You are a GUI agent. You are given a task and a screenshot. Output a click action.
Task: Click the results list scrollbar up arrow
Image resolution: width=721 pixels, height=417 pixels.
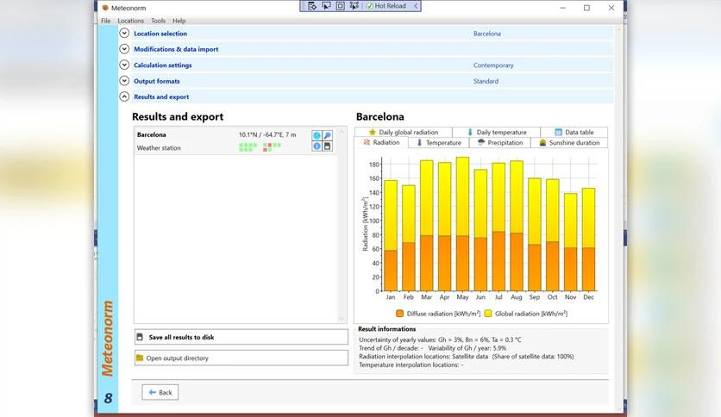pyautogui.click(x=342, y=132)
